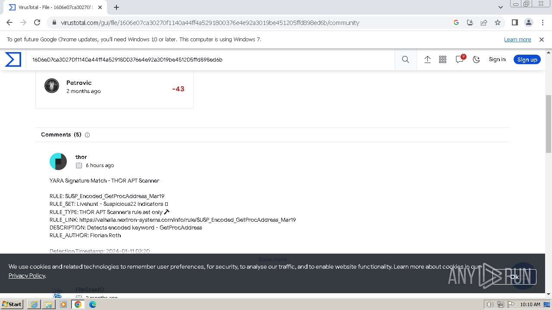Open Microsoft Edge from taskbar
Viewport: 552px width, 310px height.
(x=93, y=304)
